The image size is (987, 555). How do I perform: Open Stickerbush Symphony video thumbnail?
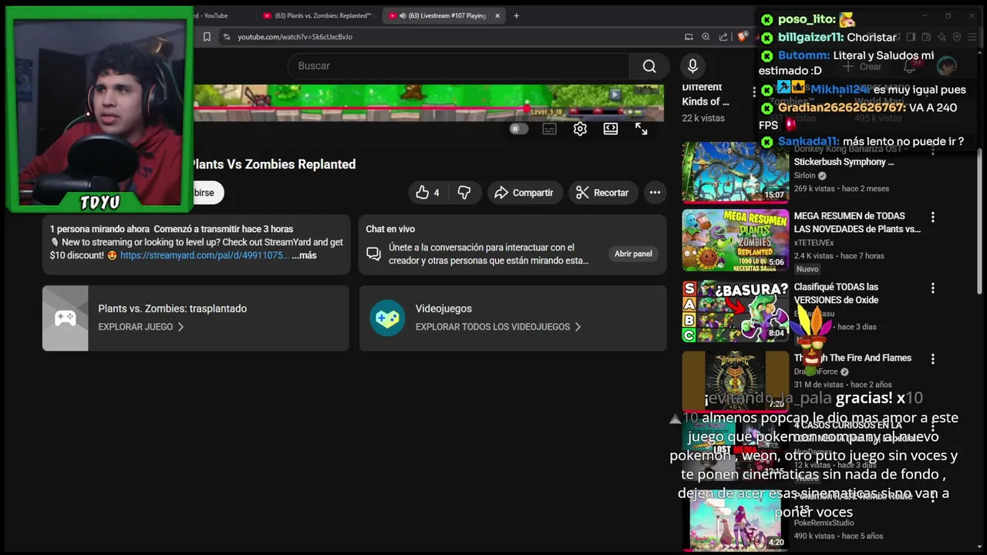click(736, 172)
